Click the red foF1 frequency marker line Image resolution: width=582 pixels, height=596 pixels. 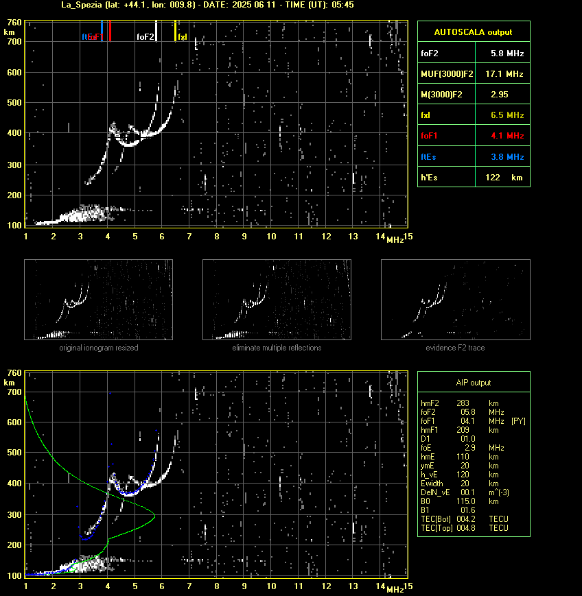pos(110,31)
